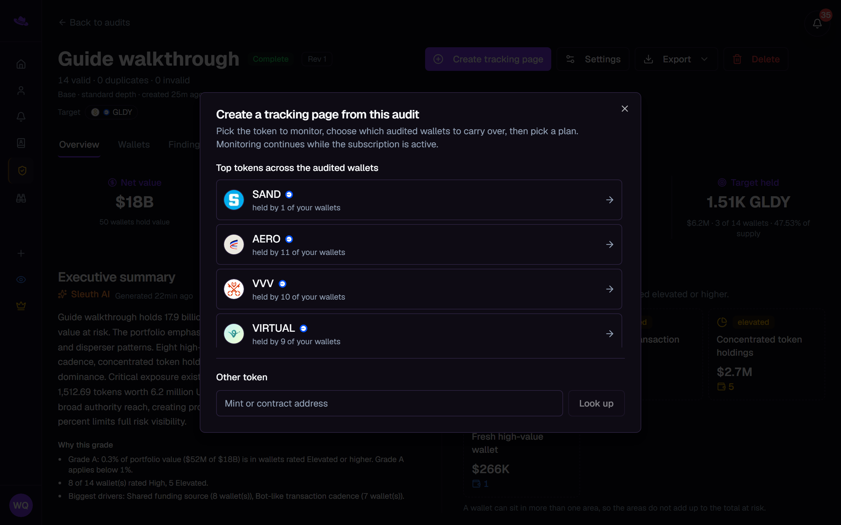841x525 pixels.
Task: Open the profile icon in sidebar
Action: (x=21, y=91)
